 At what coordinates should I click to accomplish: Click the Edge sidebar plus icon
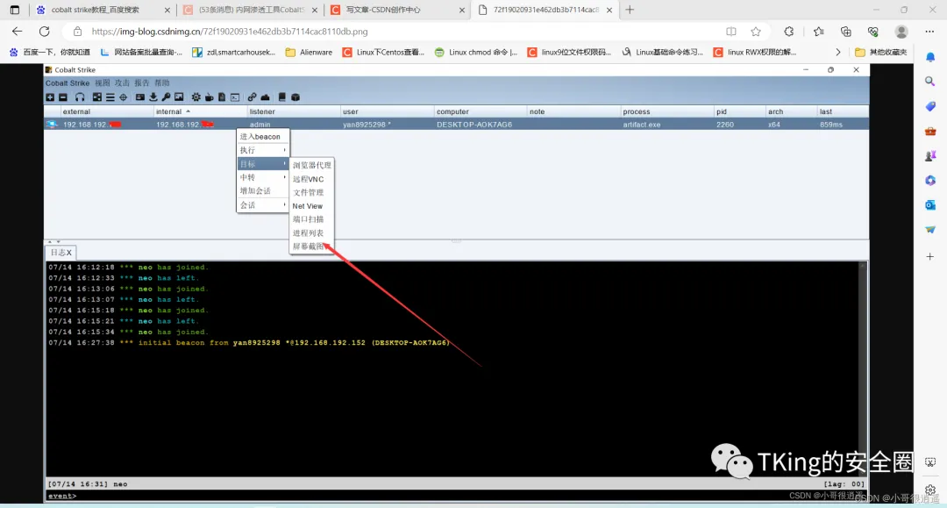(x=930, y=257)
